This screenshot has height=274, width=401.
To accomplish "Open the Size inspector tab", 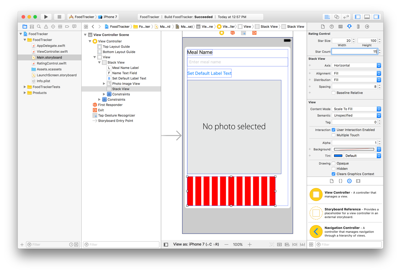I will (x=358, y=27).
